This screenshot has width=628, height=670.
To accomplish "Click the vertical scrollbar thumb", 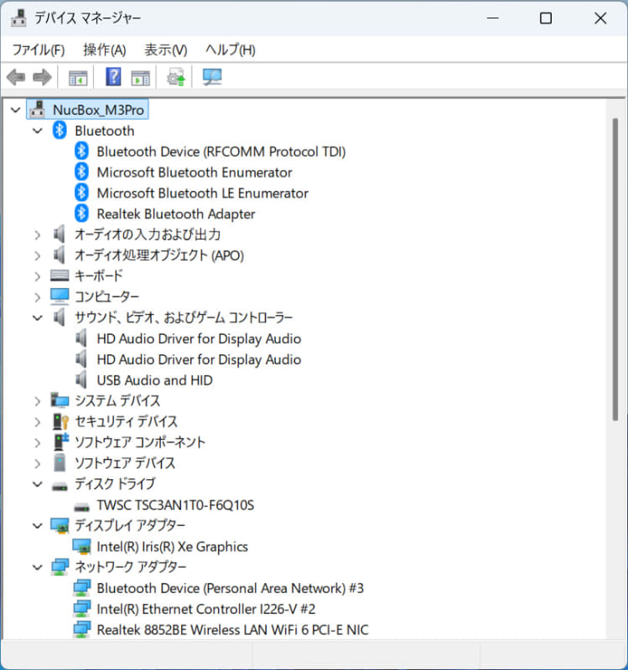I will pos(615,269).
